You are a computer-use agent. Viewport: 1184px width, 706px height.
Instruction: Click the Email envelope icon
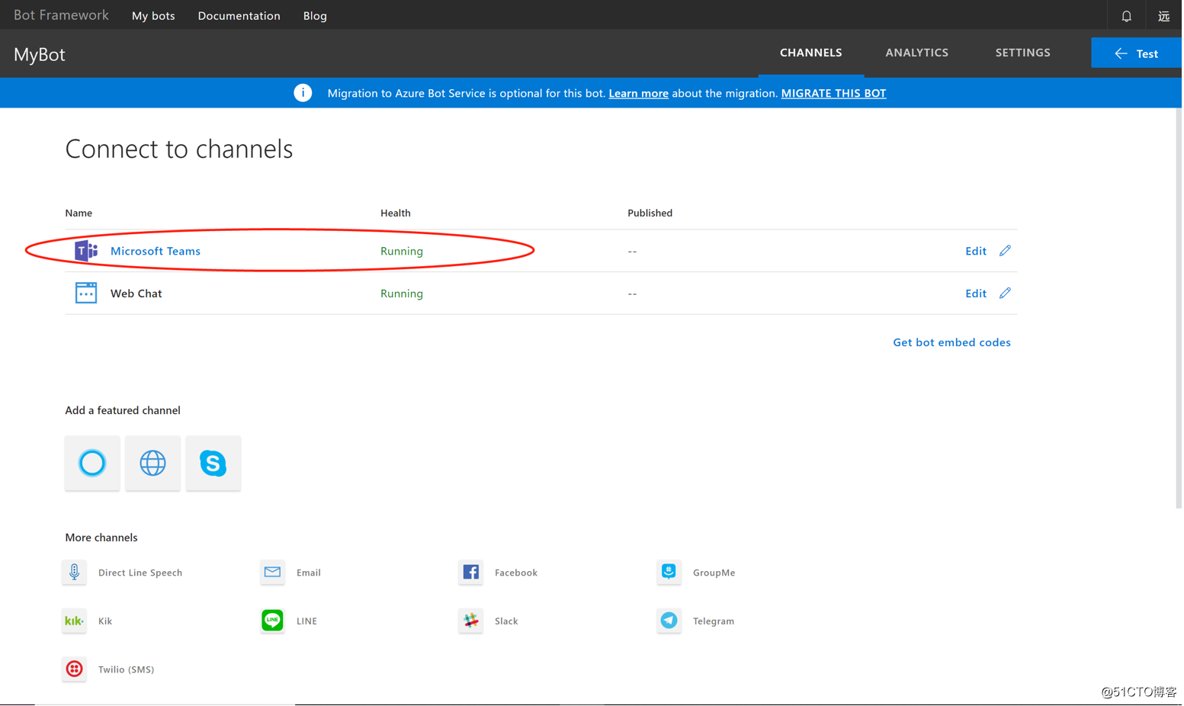pos(273,573)
